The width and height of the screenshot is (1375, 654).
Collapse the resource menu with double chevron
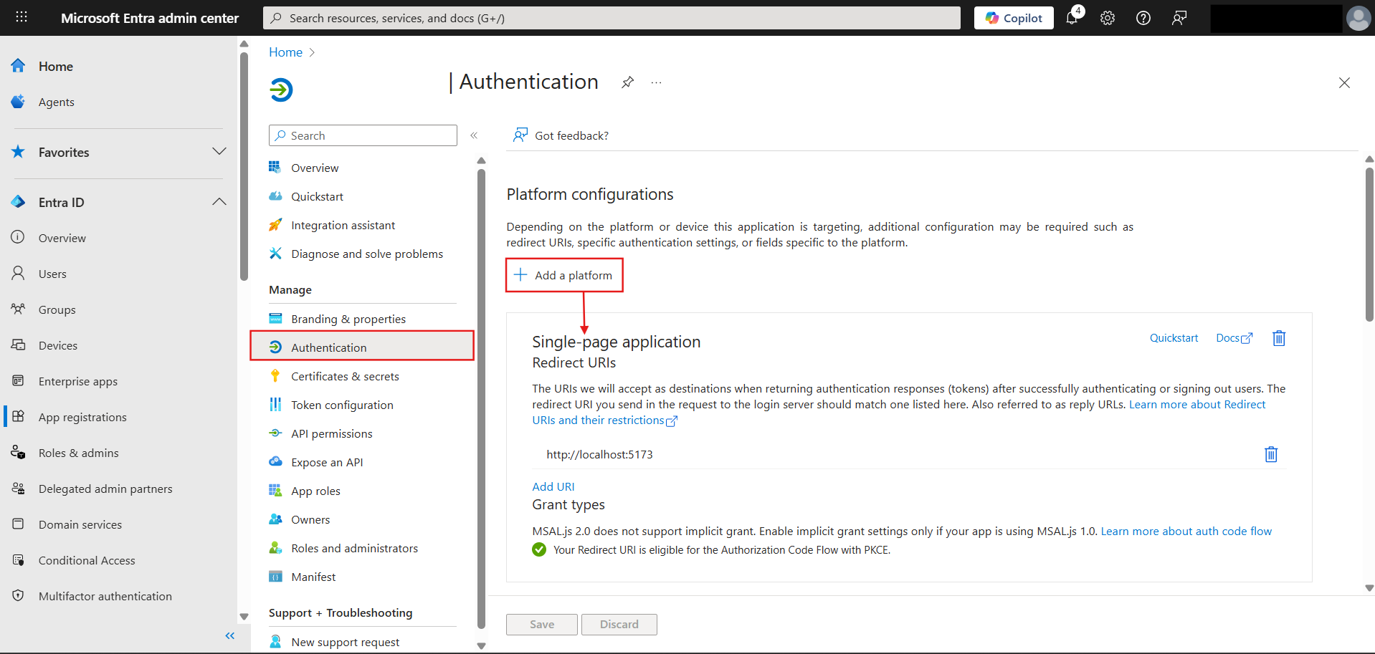[474, 135]
